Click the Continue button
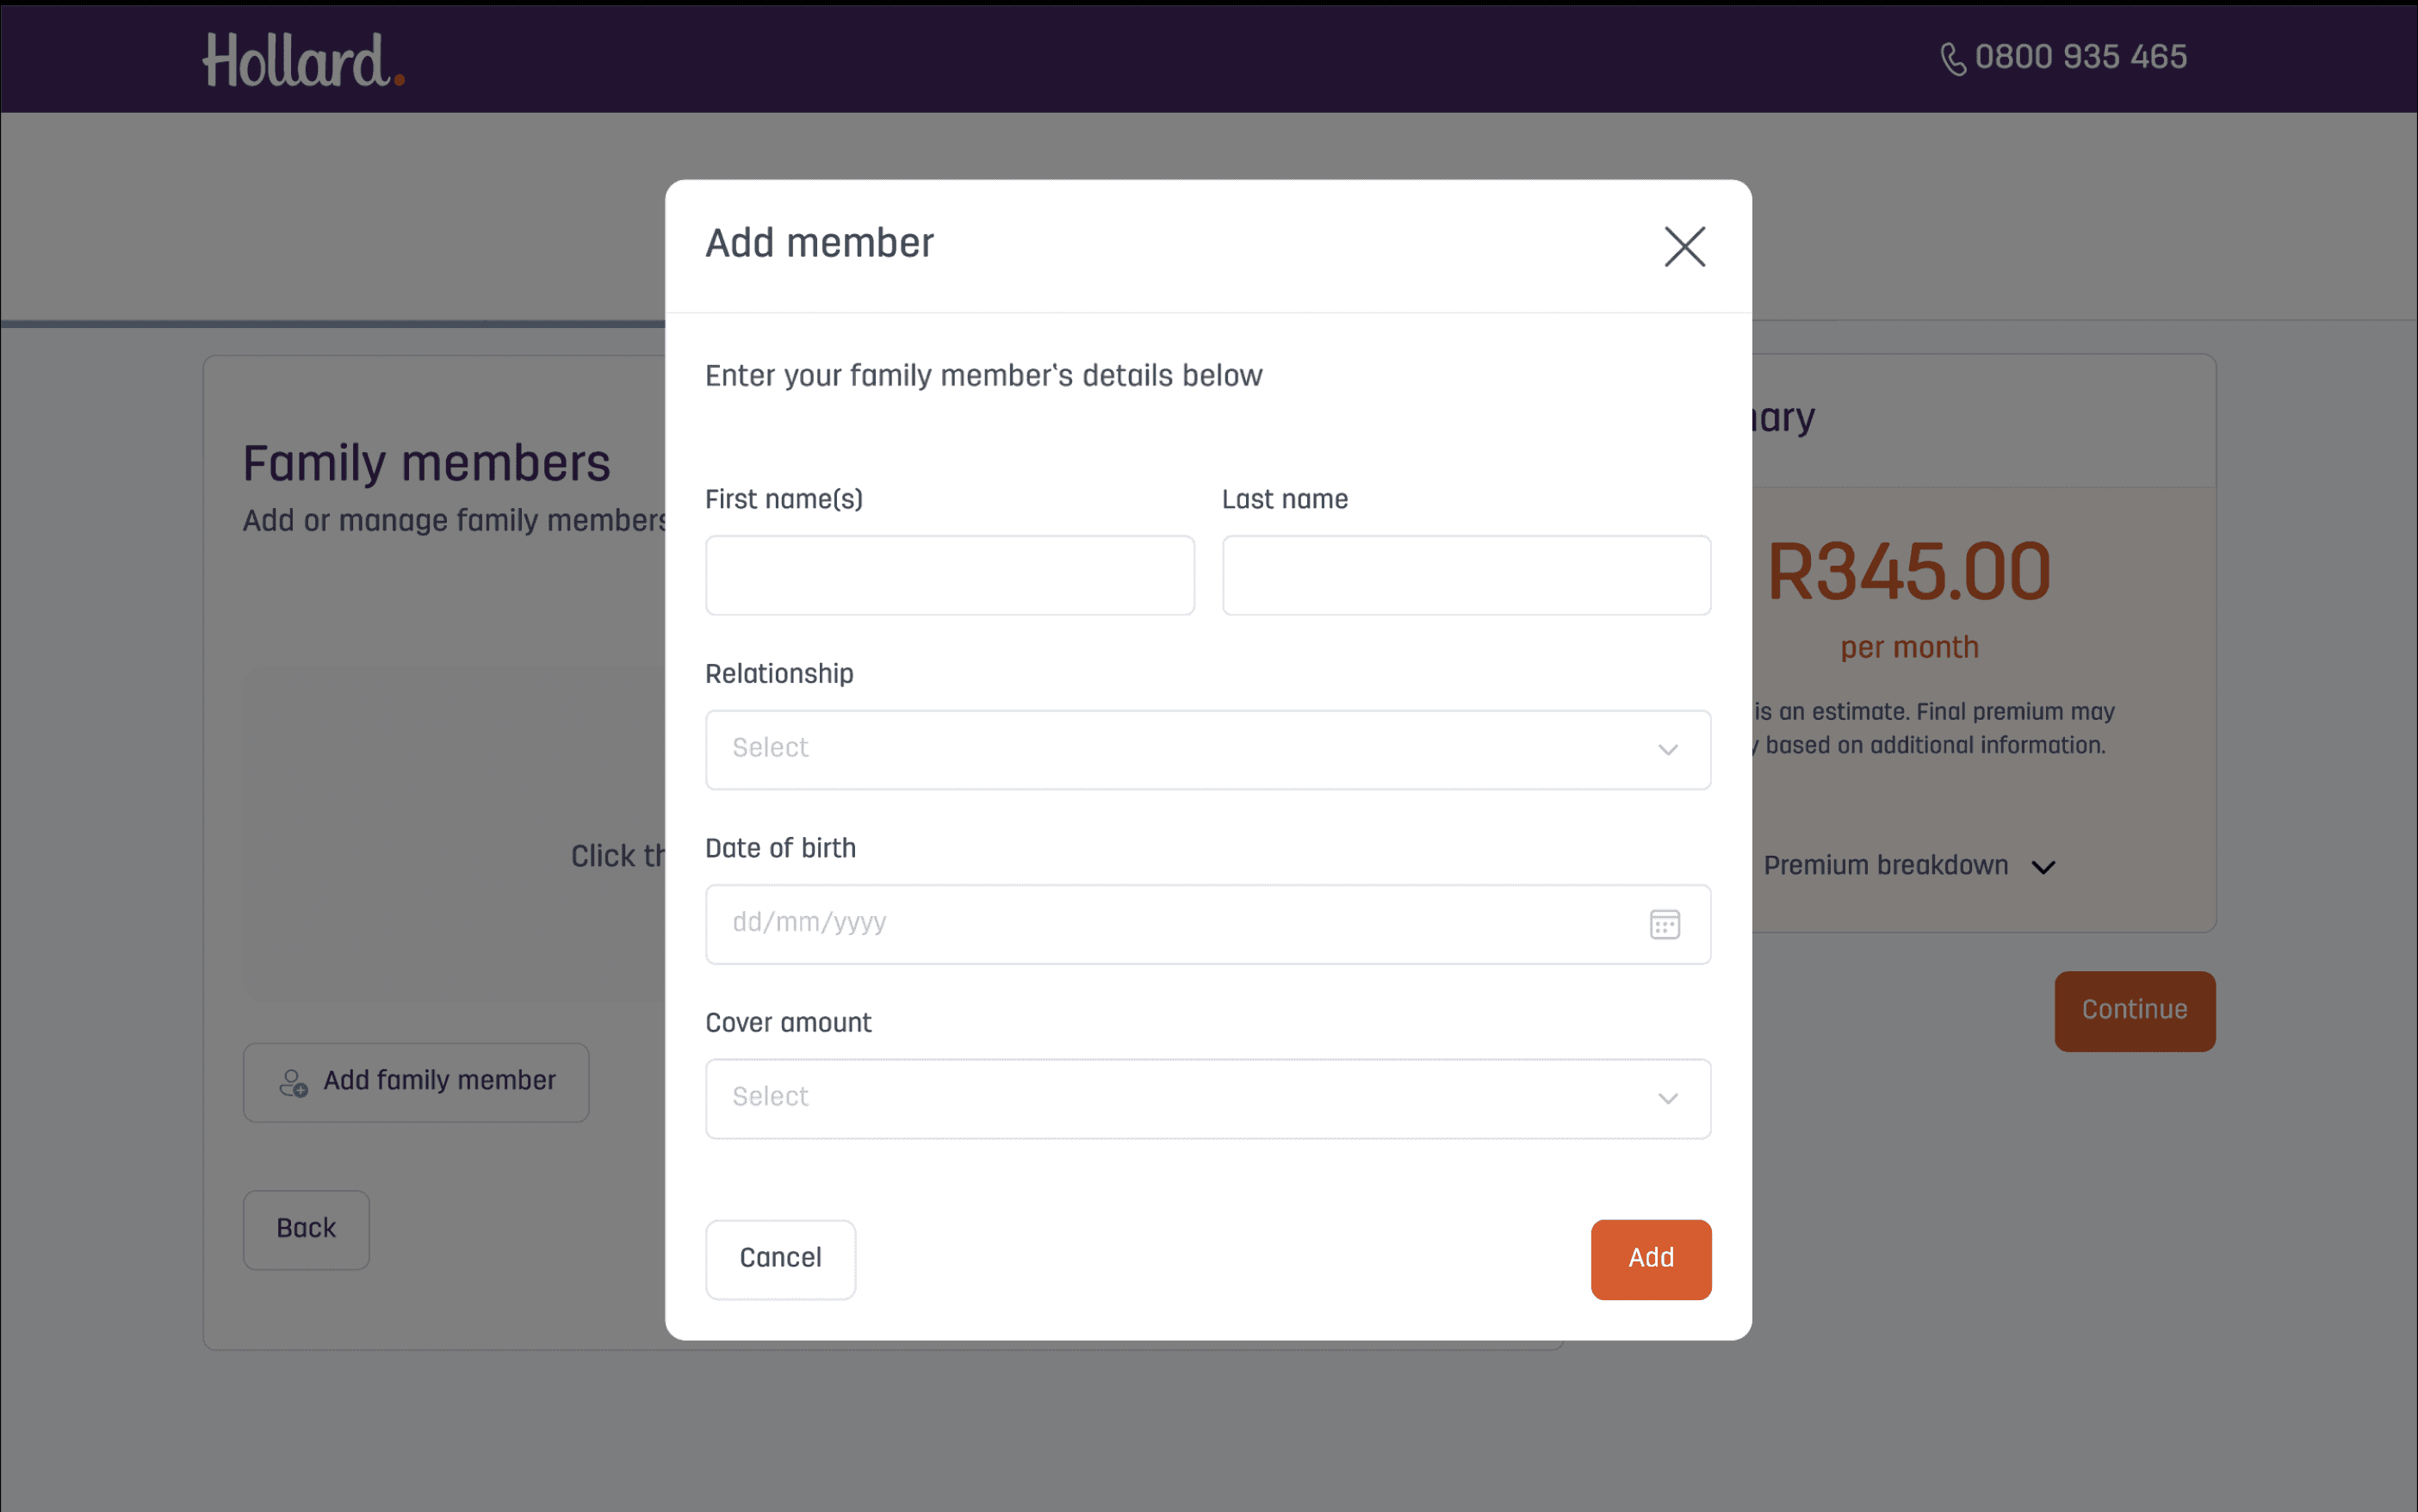 [2134, 1011]
